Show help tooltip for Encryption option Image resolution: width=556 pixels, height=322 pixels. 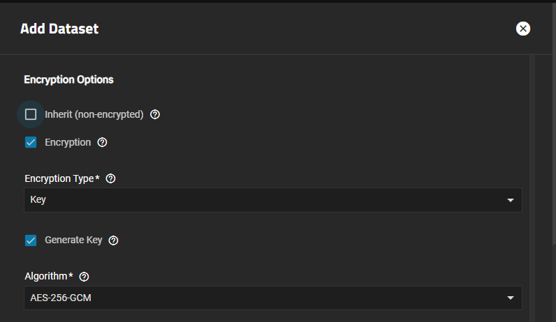coord(102,142)
